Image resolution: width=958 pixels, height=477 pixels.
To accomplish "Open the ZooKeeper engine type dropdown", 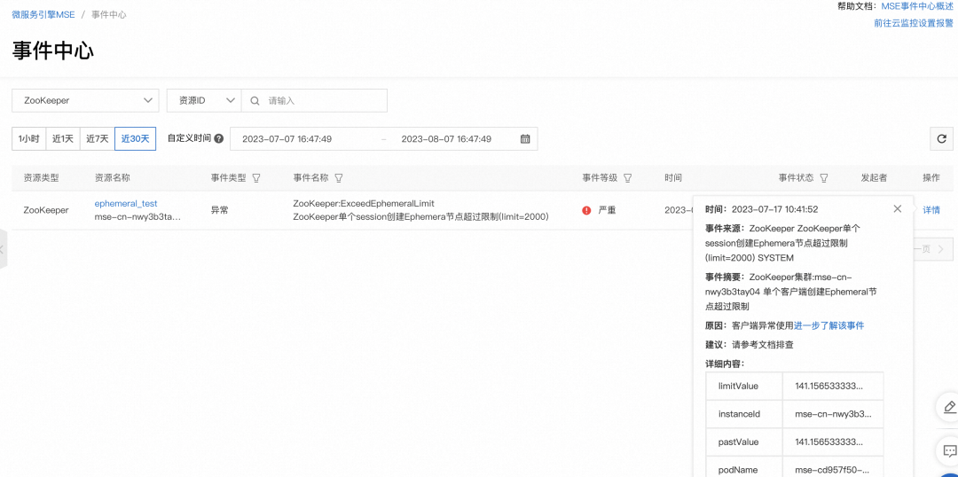I will (85, 101).
